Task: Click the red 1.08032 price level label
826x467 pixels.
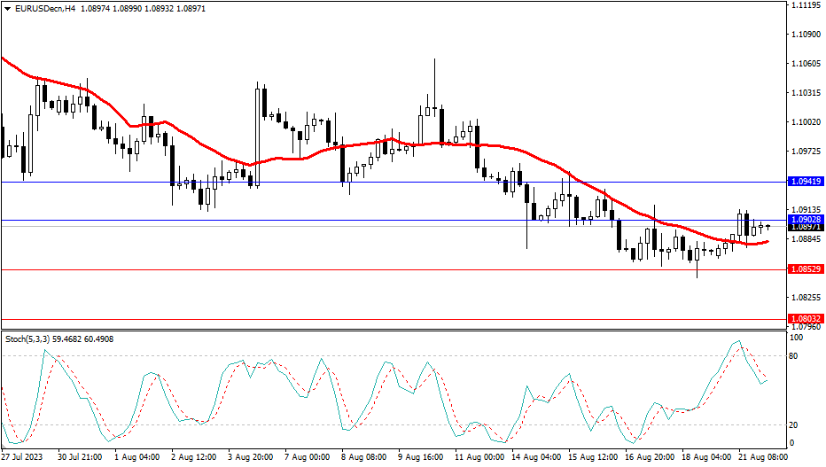Action: [x=806, y=318]
